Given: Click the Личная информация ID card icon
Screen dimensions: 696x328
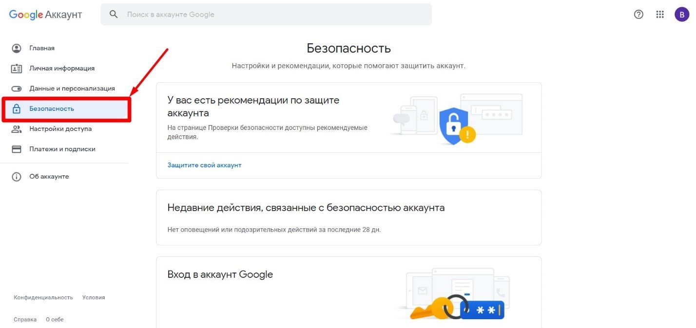Looking at the screenshot, I should (x=17, y=69).
